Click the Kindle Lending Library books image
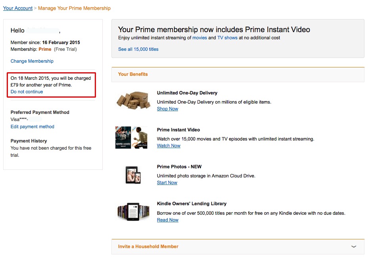 point(133,212)
